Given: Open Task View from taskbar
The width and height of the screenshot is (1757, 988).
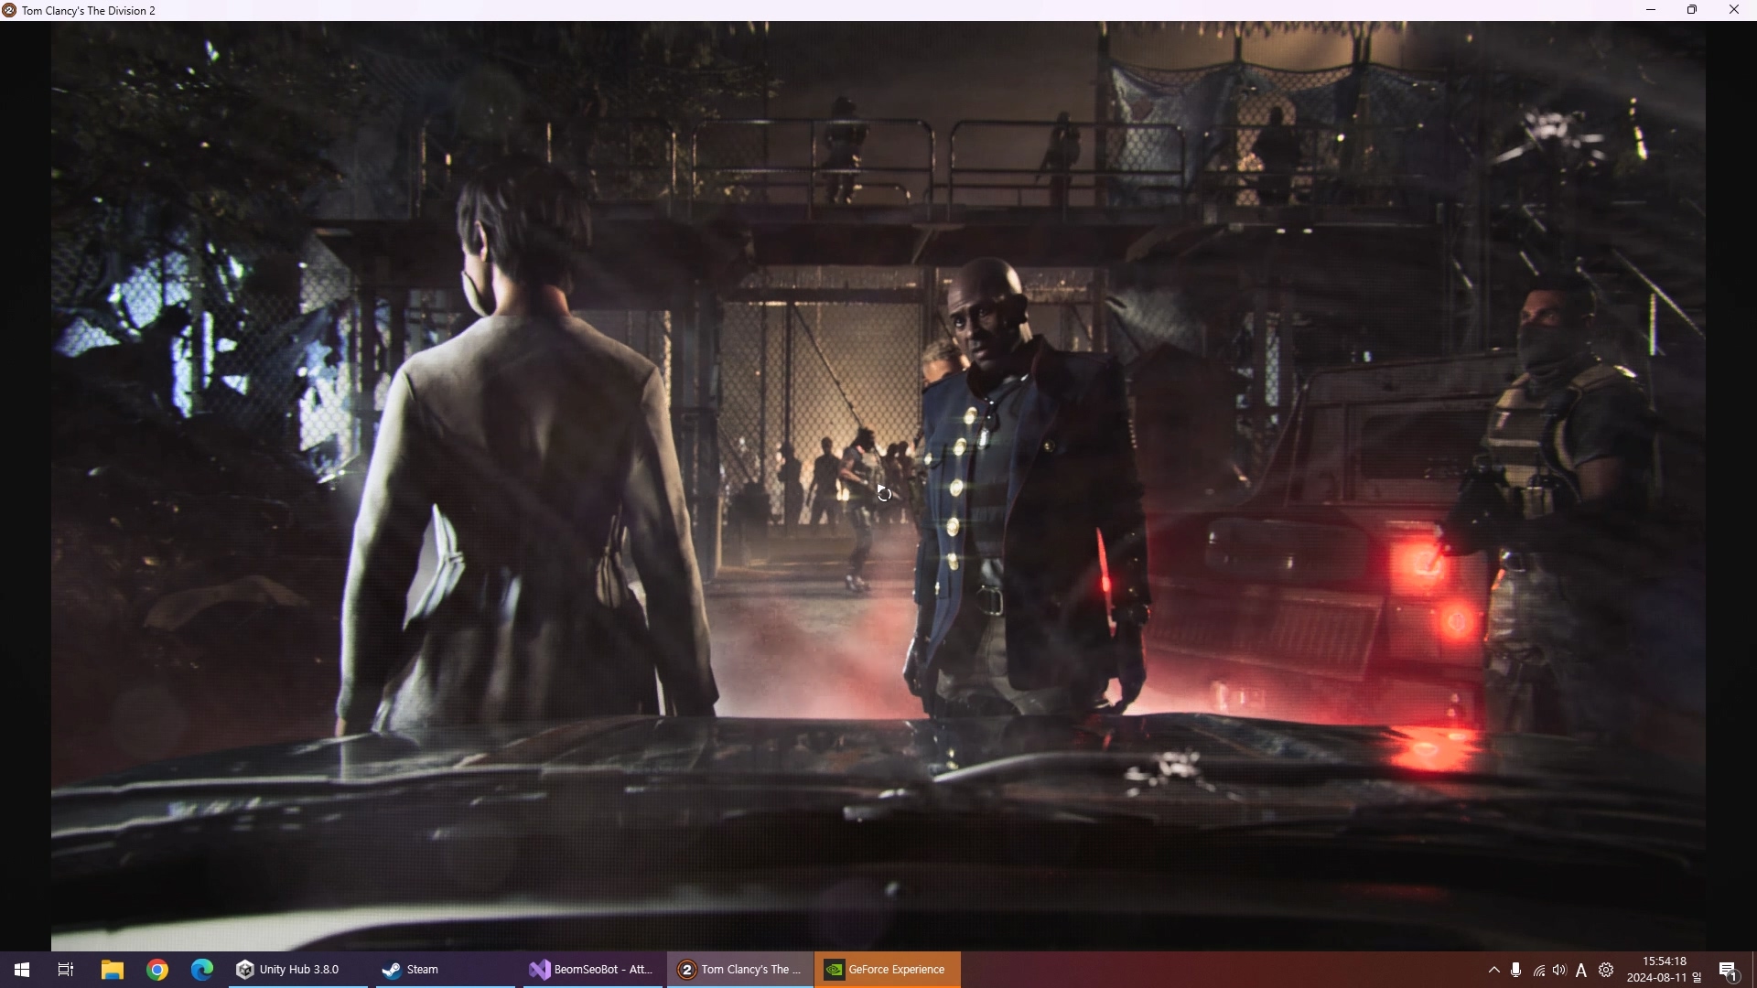Looking at the screenshot, I should 66,970.
